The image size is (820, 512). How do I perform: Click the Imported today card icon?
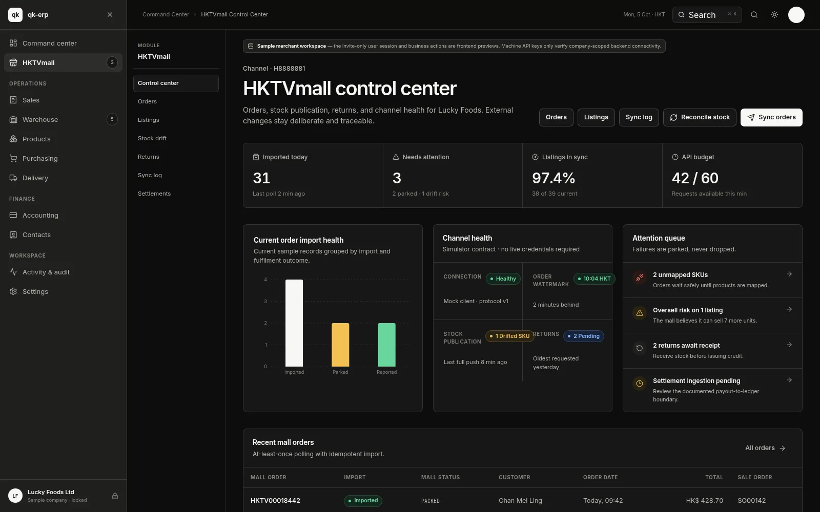[x=256, y=157]
